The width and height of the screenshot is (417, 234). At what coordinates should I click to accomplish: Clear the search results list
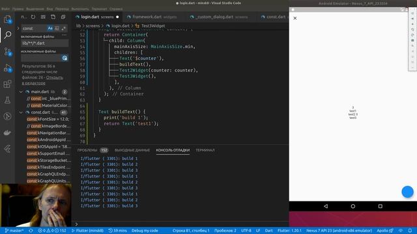43,17
